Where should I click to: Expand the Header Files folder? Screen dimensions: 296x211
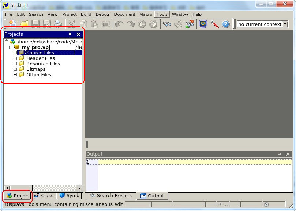click(15, 58)
